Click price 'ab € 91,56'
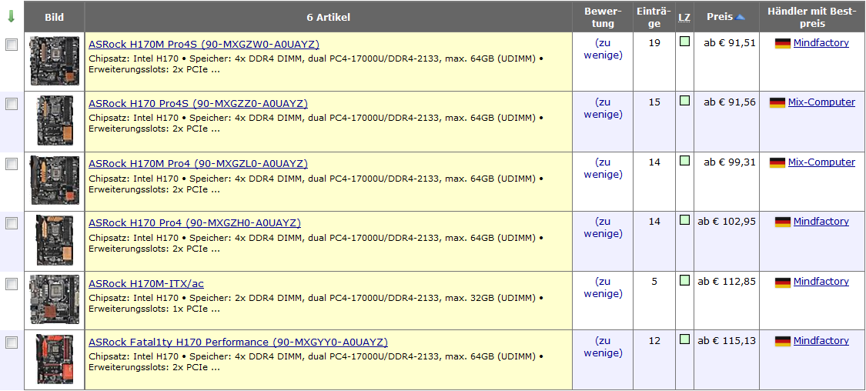This screenshot has width=866, height=391. click(x=730, y=102)
